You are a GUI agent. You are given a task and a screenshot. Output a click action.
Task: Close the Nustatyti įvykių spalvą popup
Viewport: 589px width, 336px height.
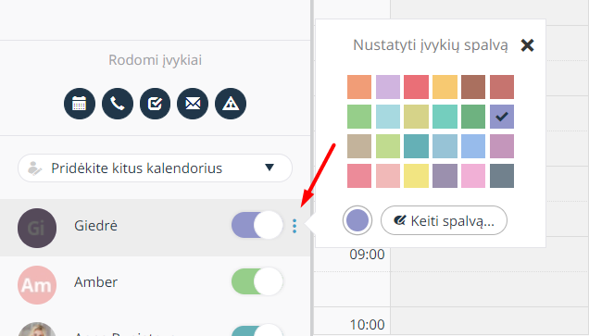527,45
